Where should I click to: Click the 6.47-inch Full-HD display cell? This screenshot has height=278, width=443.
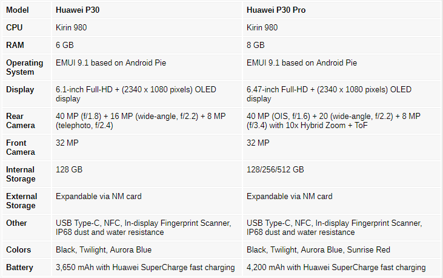[329, 93]
